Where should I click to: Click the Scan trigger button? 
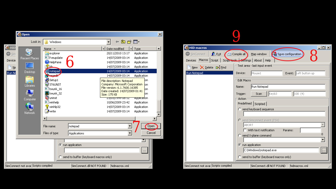click(259, 94)
